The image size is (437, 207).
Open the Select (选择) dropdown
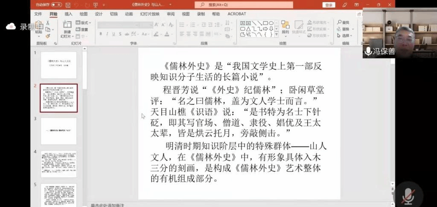click(352, 35)
